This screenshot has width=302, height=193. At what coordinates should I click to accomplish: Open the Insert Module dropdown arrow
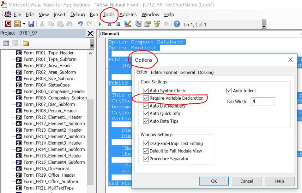click(24, 24)
